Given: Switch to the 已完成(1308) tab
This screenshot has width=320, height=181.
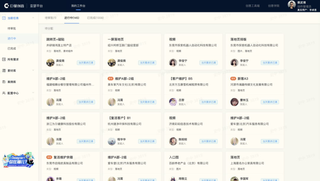Looking at the screenshot, I should (95, 18).
